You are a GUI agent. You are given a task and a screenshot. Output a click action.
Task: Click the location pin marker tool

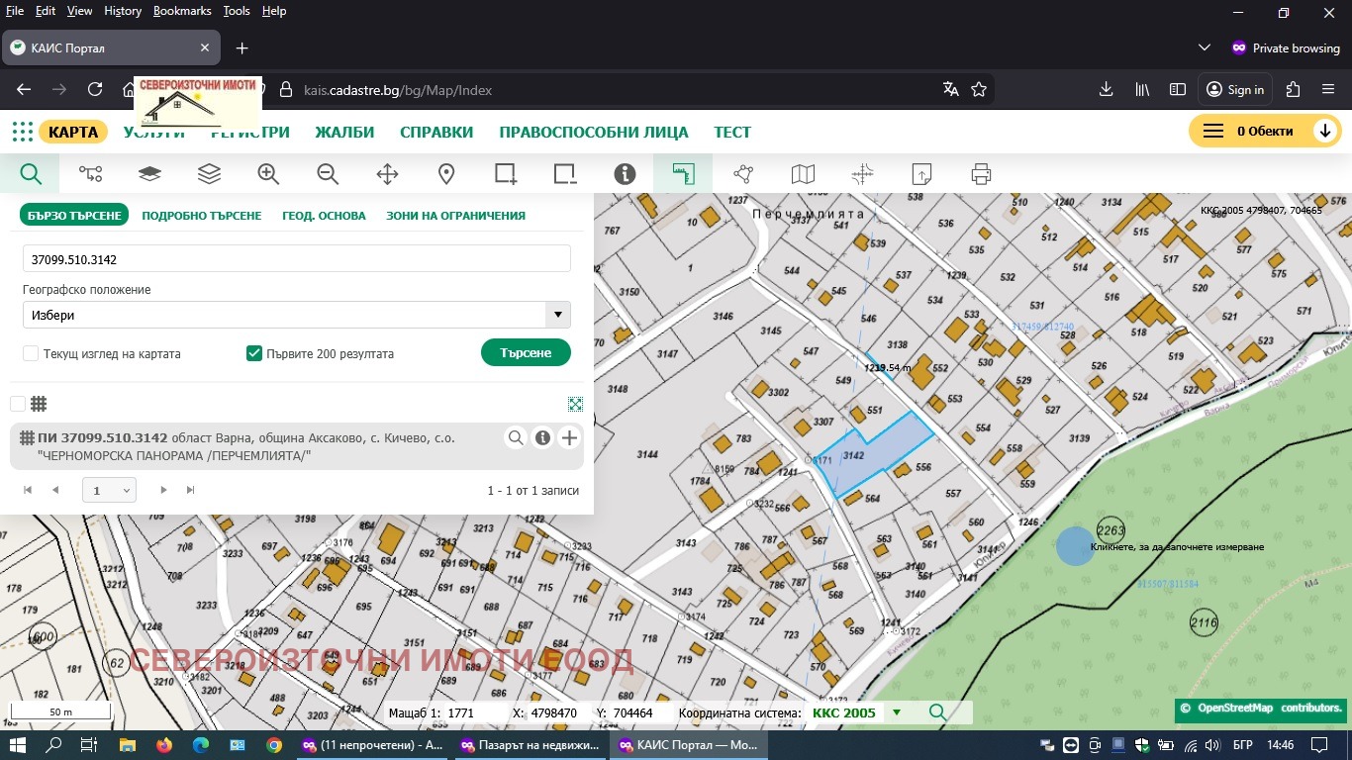pyautogui.click(x=446, y=174)
